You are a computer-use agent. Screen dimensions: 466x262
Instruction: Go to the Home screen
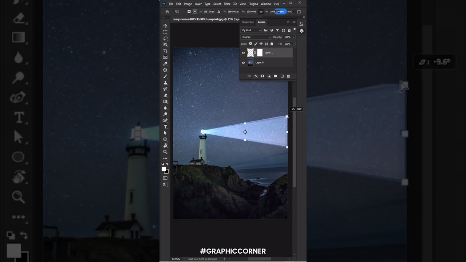point(167,12)
